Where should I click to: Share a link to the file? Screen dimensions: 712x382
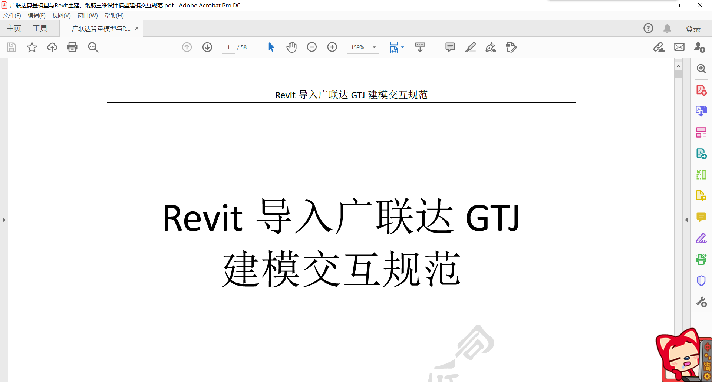[x=659, y=47]
